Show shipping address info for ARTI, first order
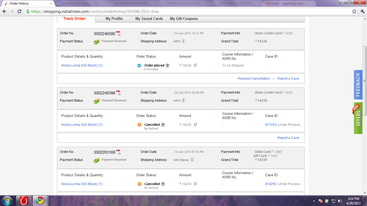This screenshot has height=206, width=367. (x=183, y=41)
